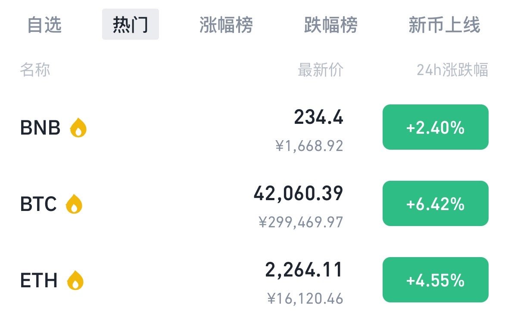The width and height of the screenshot is (508, 330).
Task: Select the BNB coin name
Action: [40, 128]
